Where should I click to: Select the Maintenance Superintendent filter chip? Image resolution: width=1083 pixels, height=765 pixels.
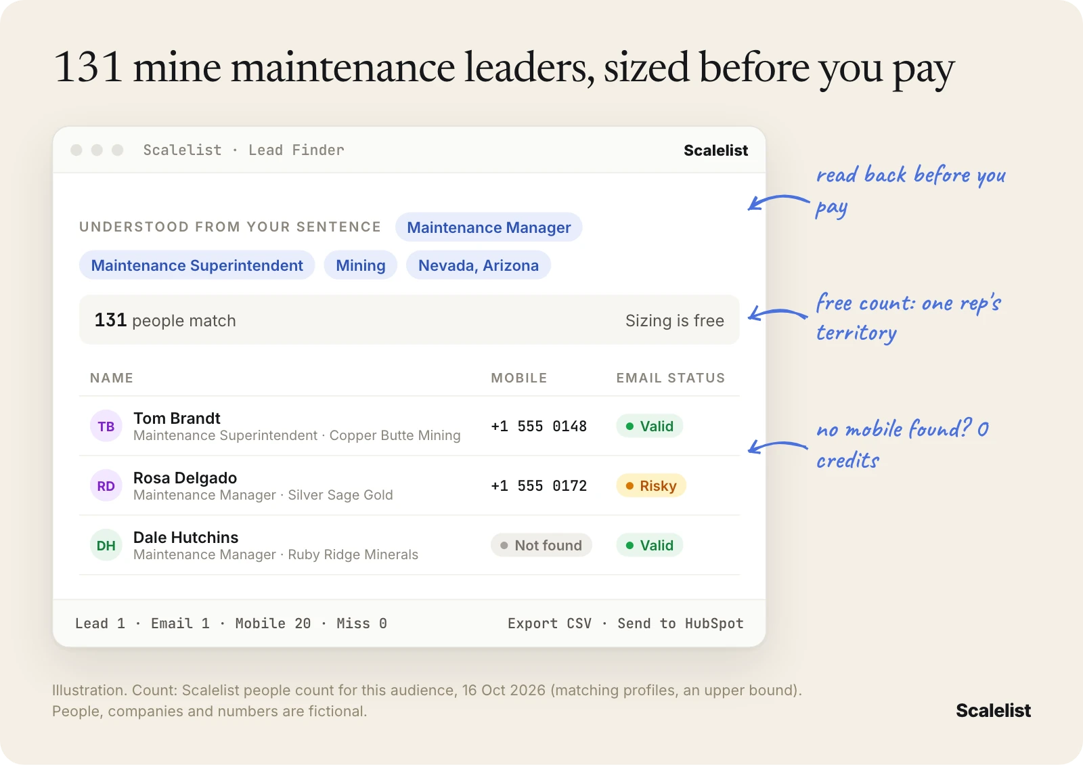(x=197, y=265)
